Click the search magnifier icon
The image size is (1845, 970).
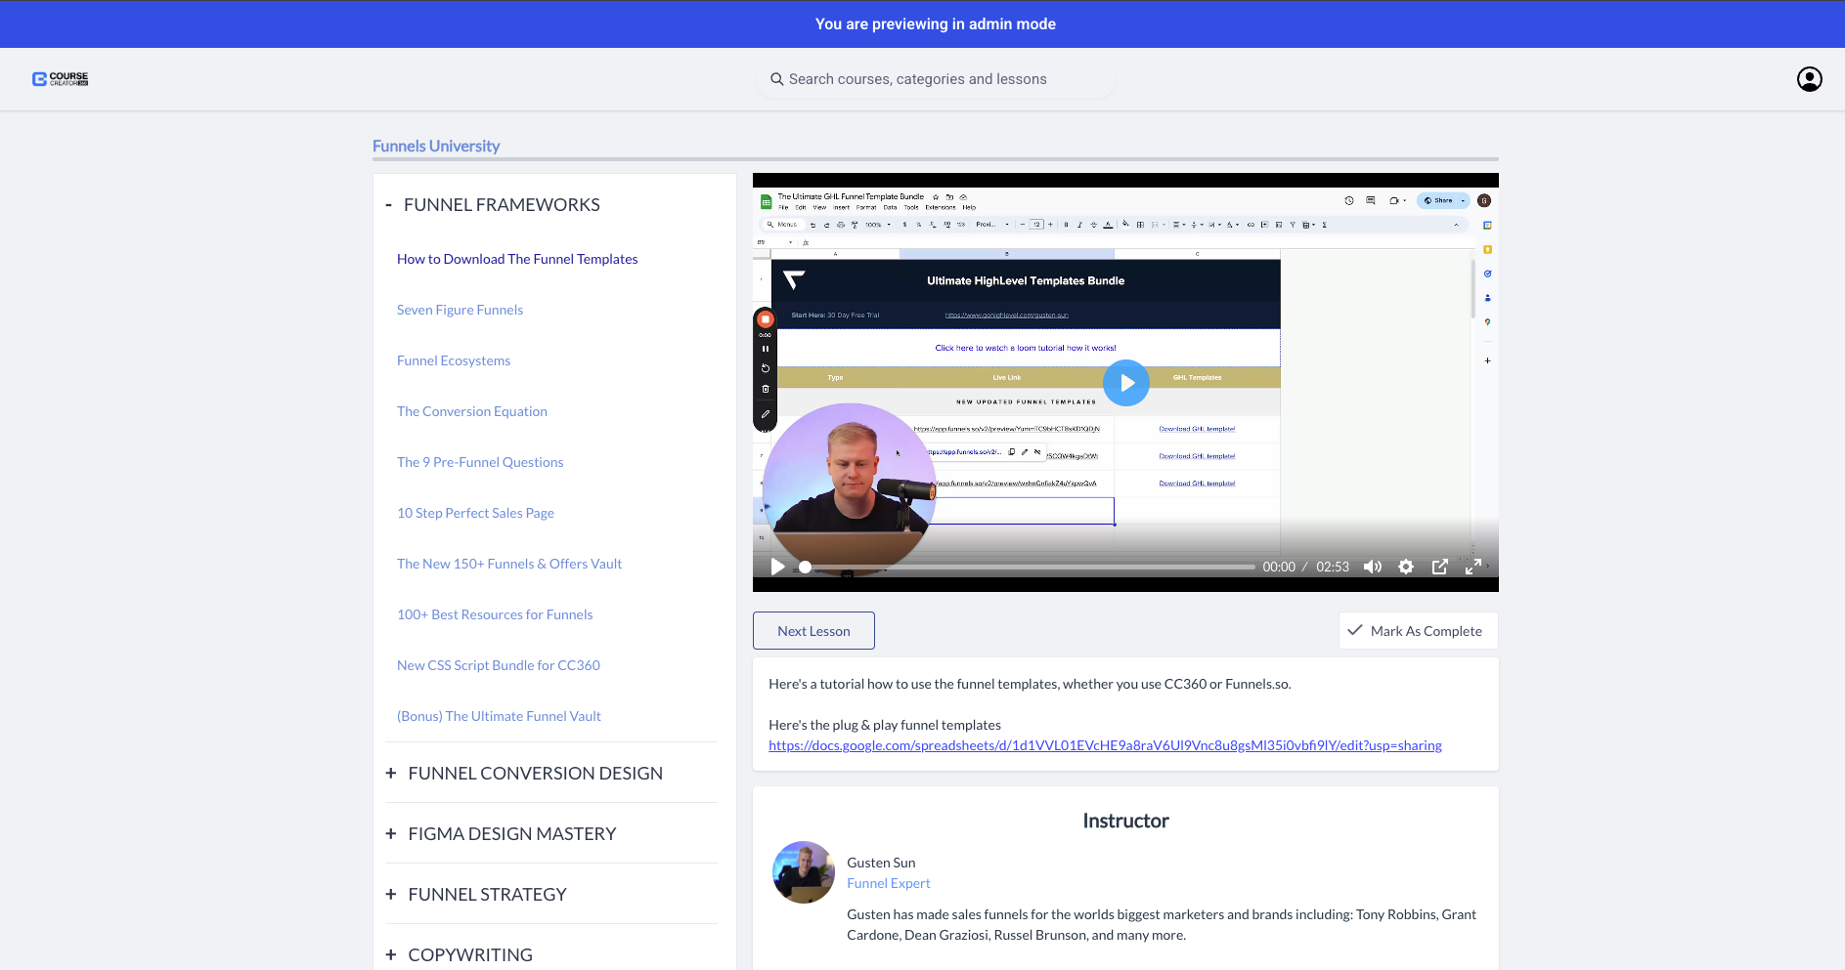pyautogui.click(x=776, y=78)
